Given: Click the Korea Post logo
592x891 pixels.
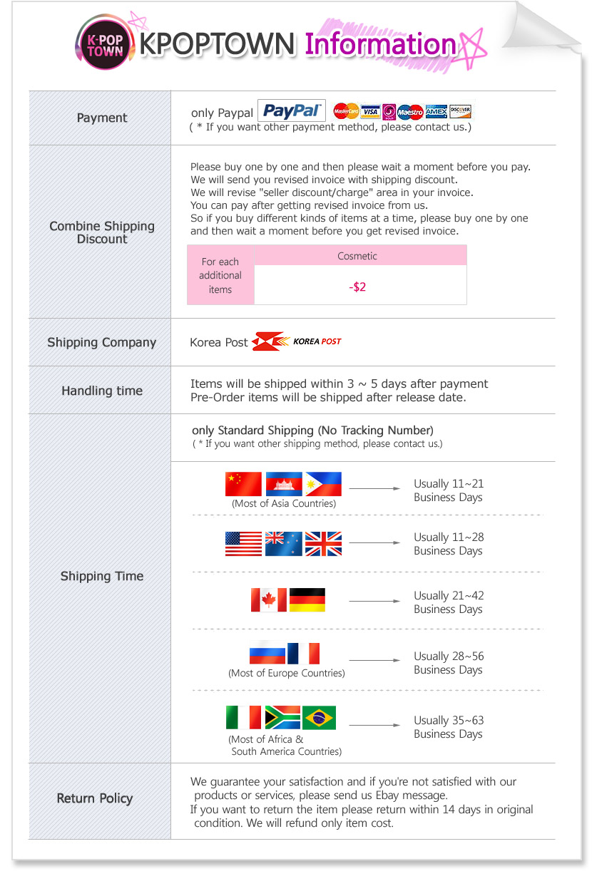Looking at the screenshot, I should [297, 341].
